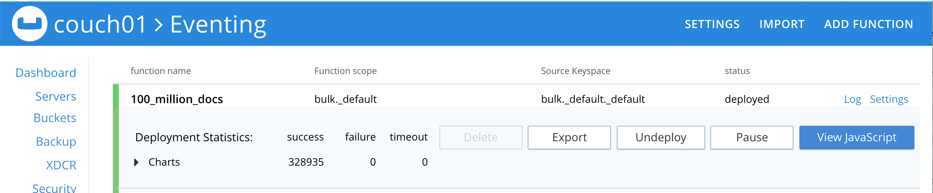
Task: Click the View JavaScript button
Action: coord(856,138)
